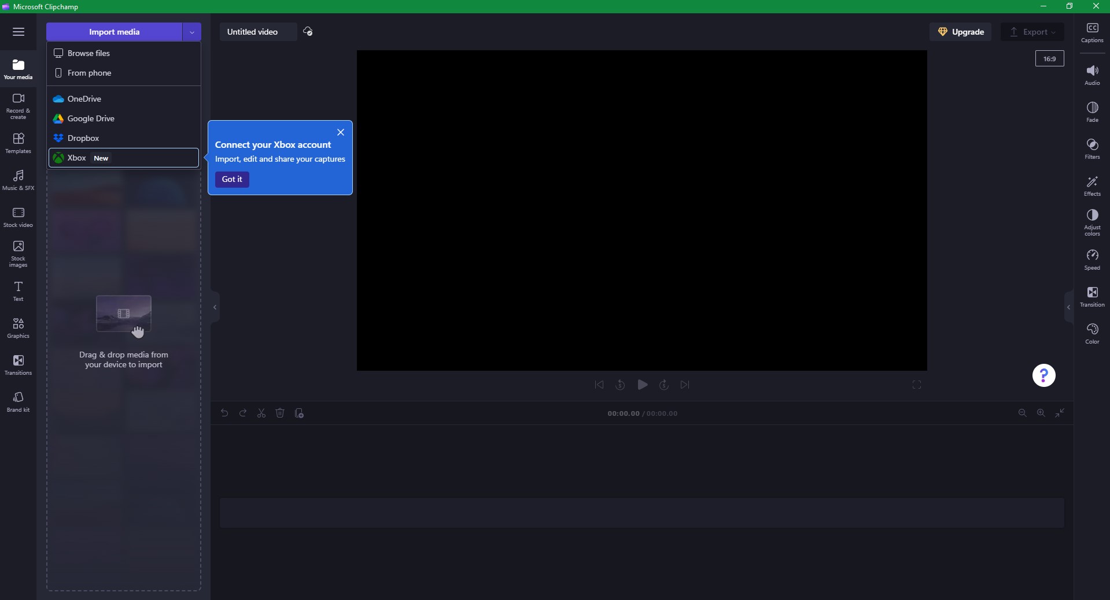Open the Filters panel
Image resolution: width=1110 pixels, height=600 pixels.
[x=1091, y=149]
